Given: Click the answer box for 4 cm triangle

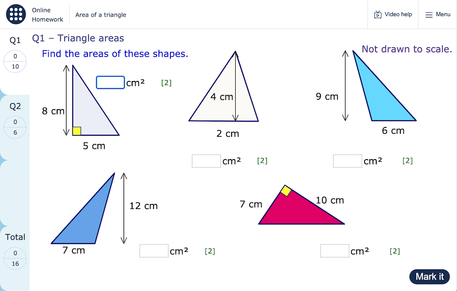Looking at the screenshot, I should [206, 161].
